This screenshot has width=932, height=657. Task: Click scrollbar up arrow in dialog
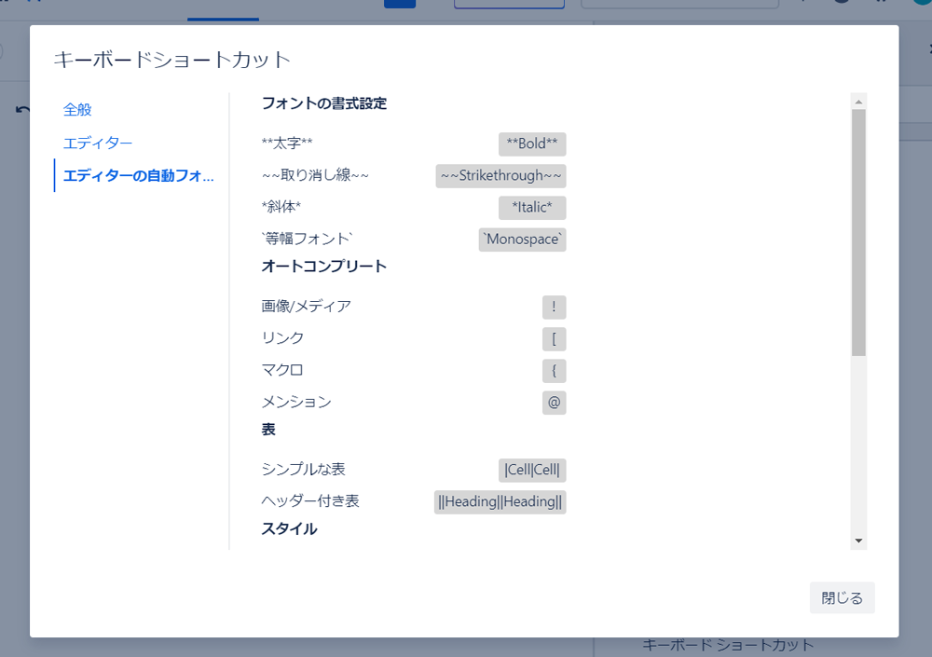[858, 102]
